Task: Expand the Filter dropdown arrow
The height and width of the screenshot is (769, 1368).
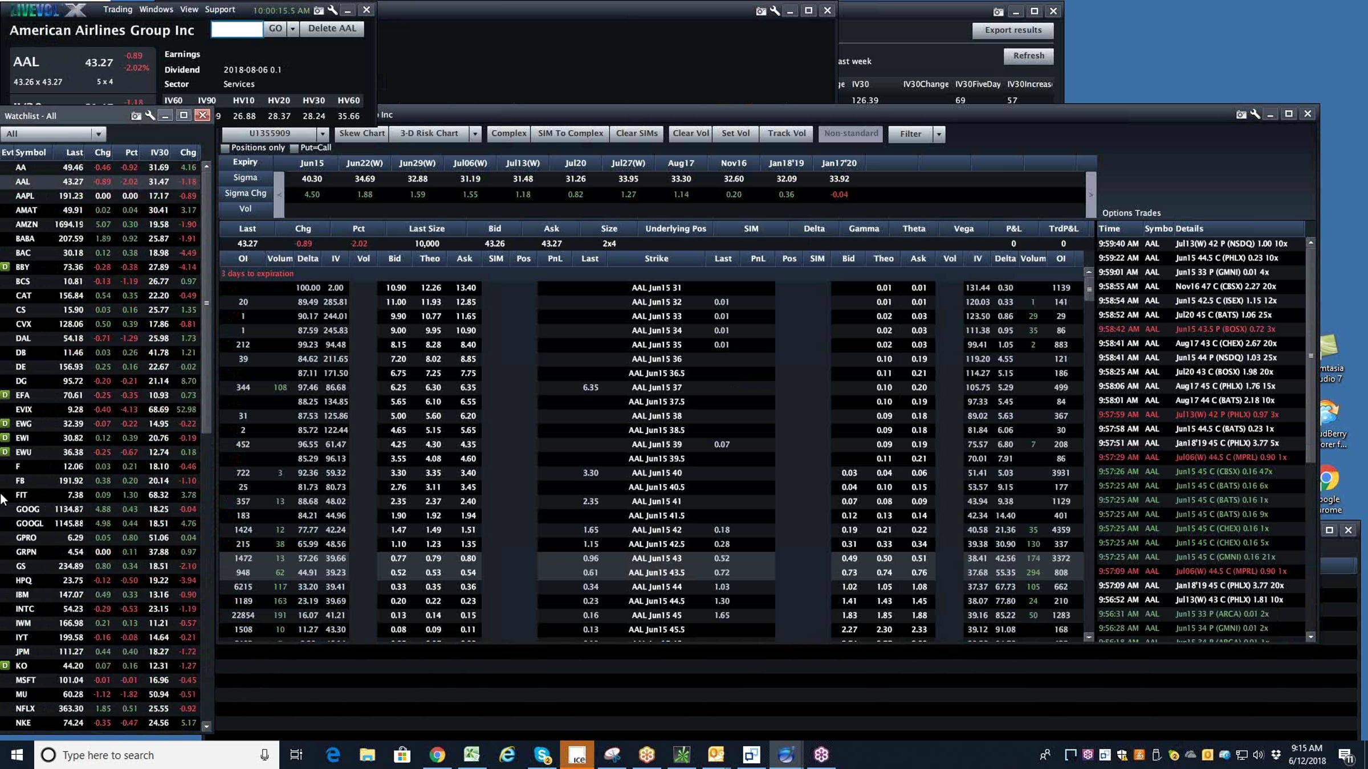Action: click(939, 134)
